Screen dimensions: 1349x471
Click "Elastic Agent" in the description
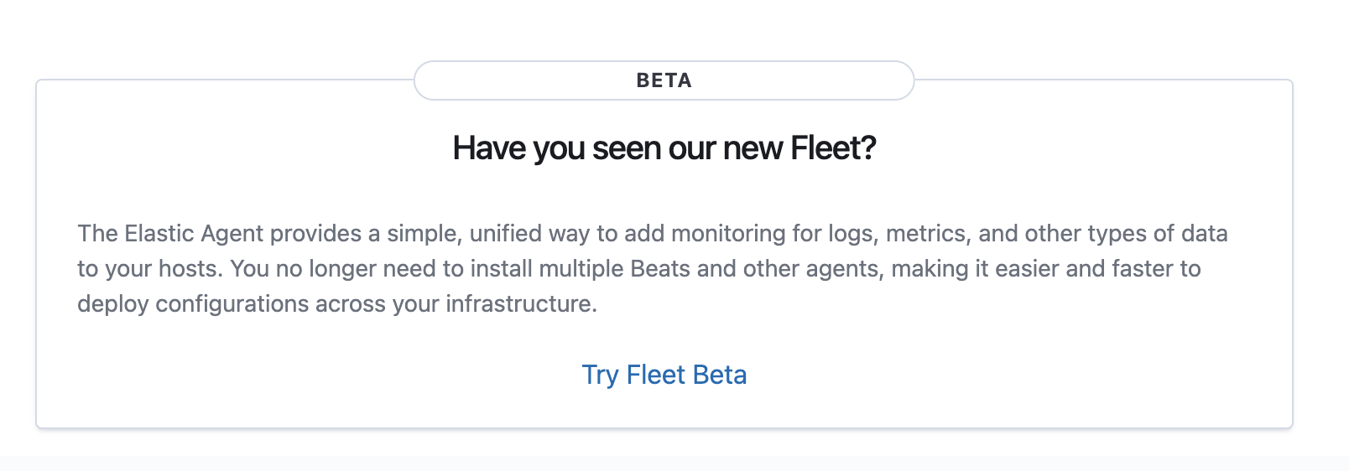(194, 233)
